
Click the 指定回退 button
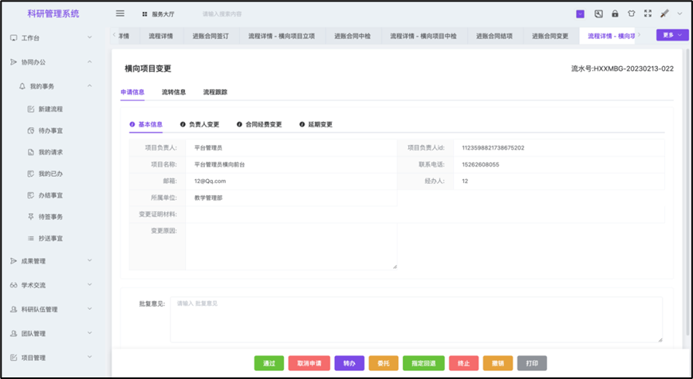click(423, 363)
